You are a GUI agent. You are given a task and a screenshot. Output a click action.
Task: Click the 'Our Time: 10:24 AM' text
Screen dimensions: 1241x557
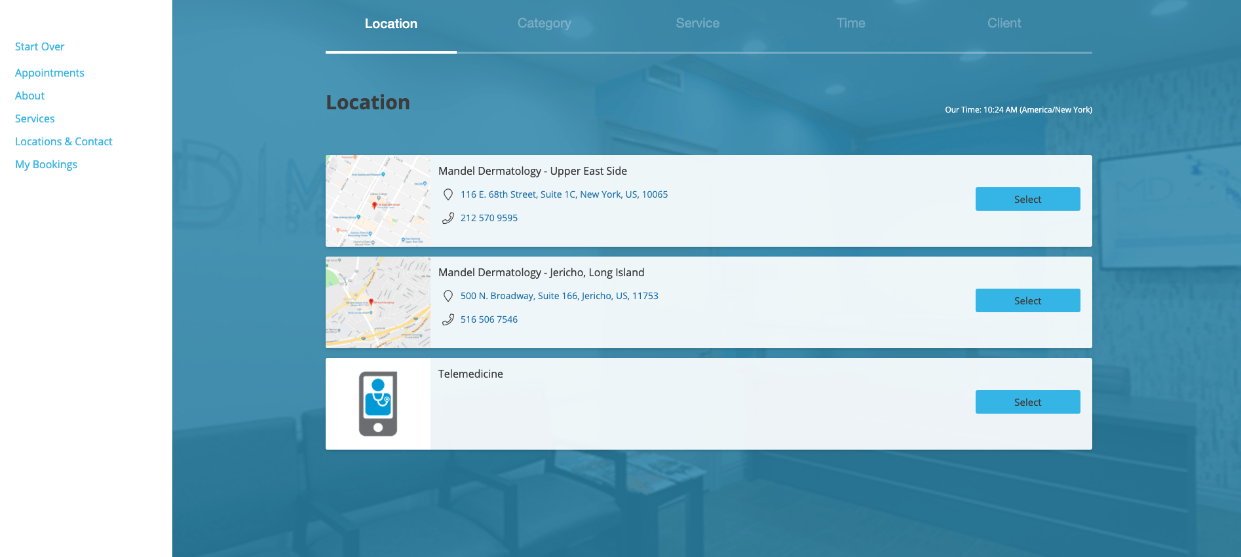[x=1018, y=110]
